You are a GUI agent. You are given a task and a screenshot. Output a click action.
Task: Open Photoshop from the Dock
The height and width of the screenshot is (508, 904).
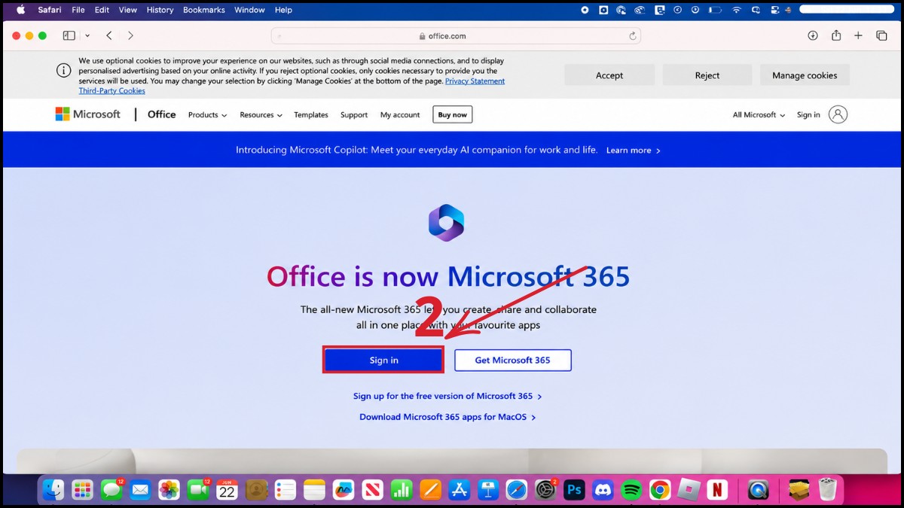(x=575, y=490)
